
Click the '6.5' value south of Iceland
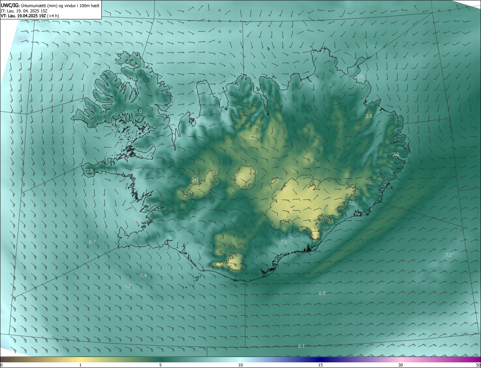coord(322,293)
